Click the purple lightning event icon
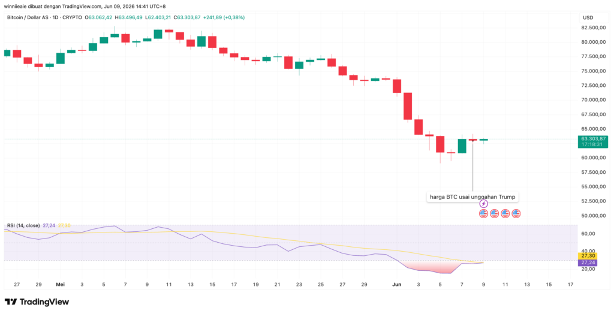The image size is (614, 314). tap(484, 204)
